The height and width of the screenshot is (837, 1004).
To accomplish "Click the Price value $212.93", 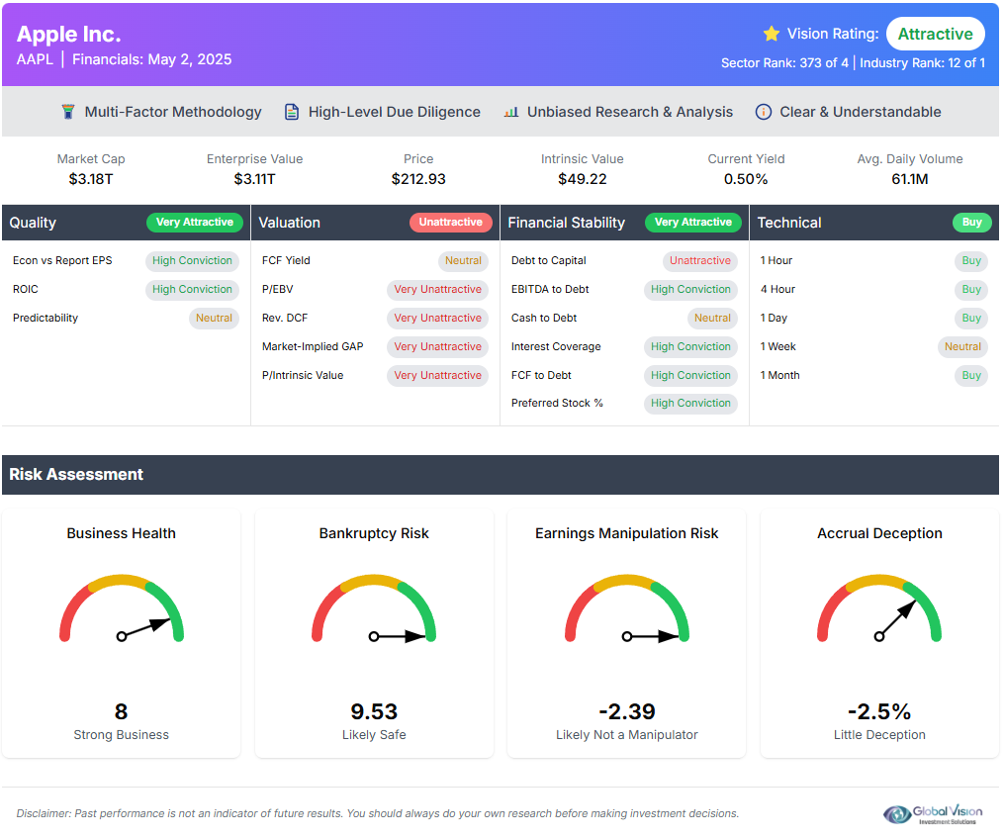I will (418, 179).
